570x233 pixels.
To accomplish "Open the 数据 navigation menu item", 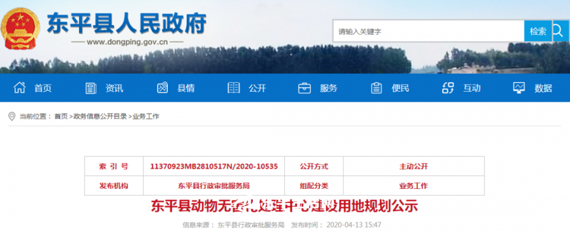I will point(543,88).
